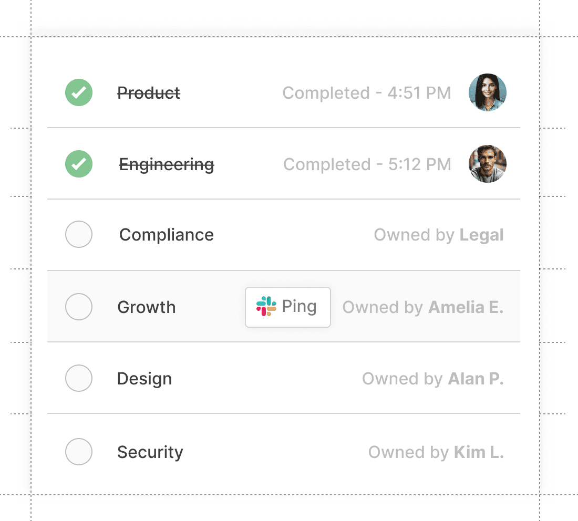Select the strikethrough Product label
The height and width of the screenshot is (521, 578).
pyautogui.click(x=149, y=92)
